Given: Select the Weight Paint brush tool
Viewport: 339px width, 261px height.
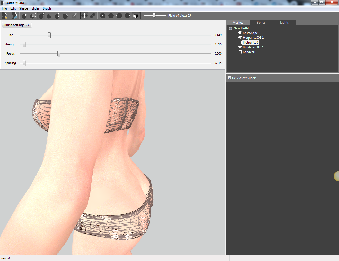Looking at the screenshot, I should click(x=74, y=16).
